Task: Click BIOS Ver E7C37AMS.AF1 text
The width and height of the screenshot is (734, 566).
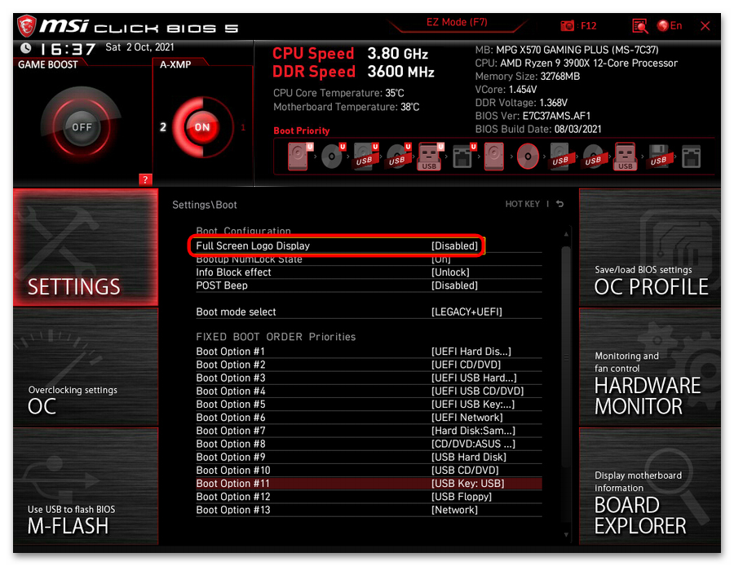Action: tap(533, 116)
